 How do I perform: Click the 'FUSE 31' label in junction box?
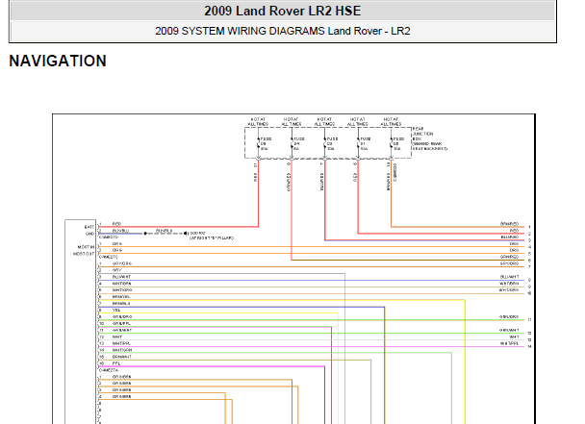click(365, 143)
